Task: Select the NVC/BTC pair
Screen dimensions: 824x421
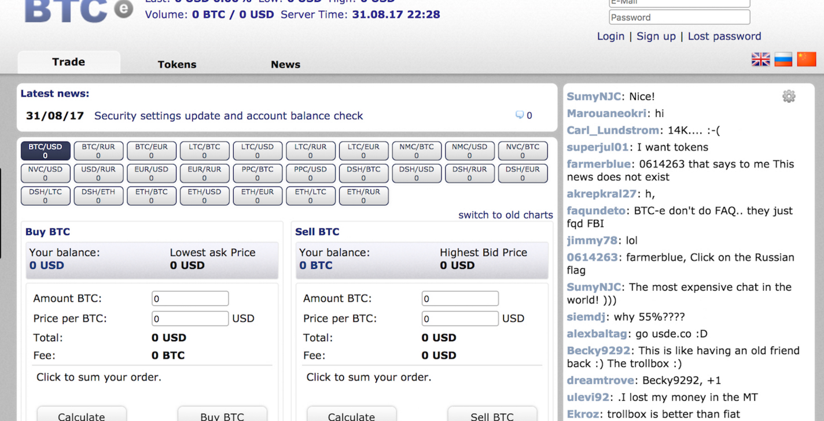Action: point(523,151)
